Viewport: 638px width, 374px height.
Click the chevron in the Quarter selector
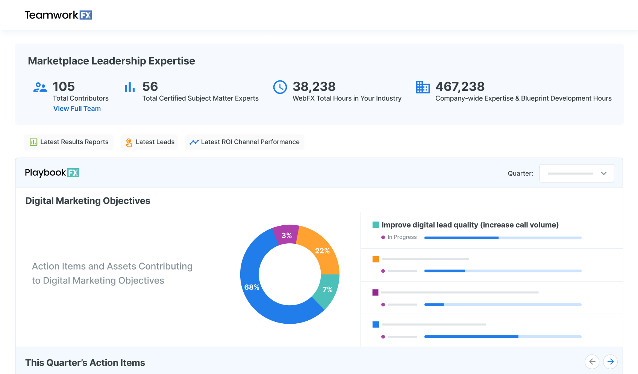coord(604,173)
